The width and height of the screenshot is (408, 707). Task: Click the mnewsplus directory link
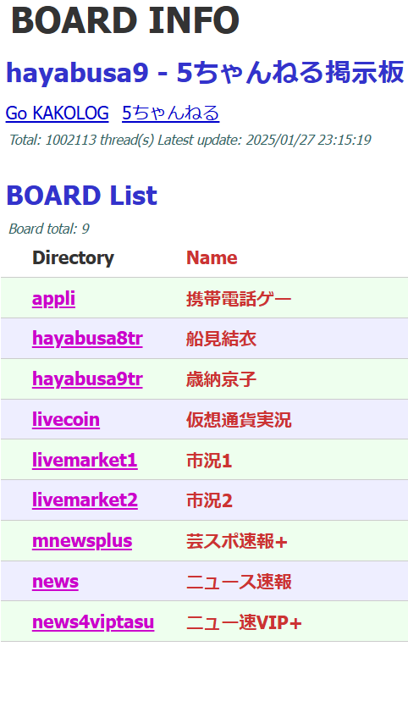[x=82, y=540]
